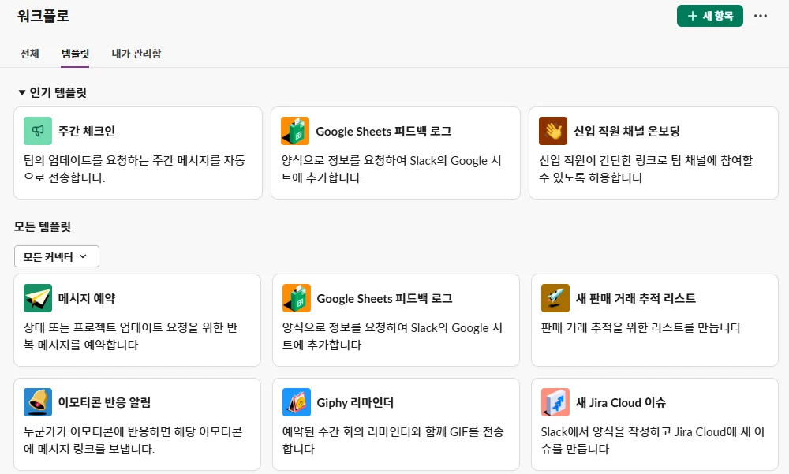Screen dimensions: 789x474
Task: Click the waving hand icon for 신입 직원 채널 온보딩
Action: pos(553,131)
